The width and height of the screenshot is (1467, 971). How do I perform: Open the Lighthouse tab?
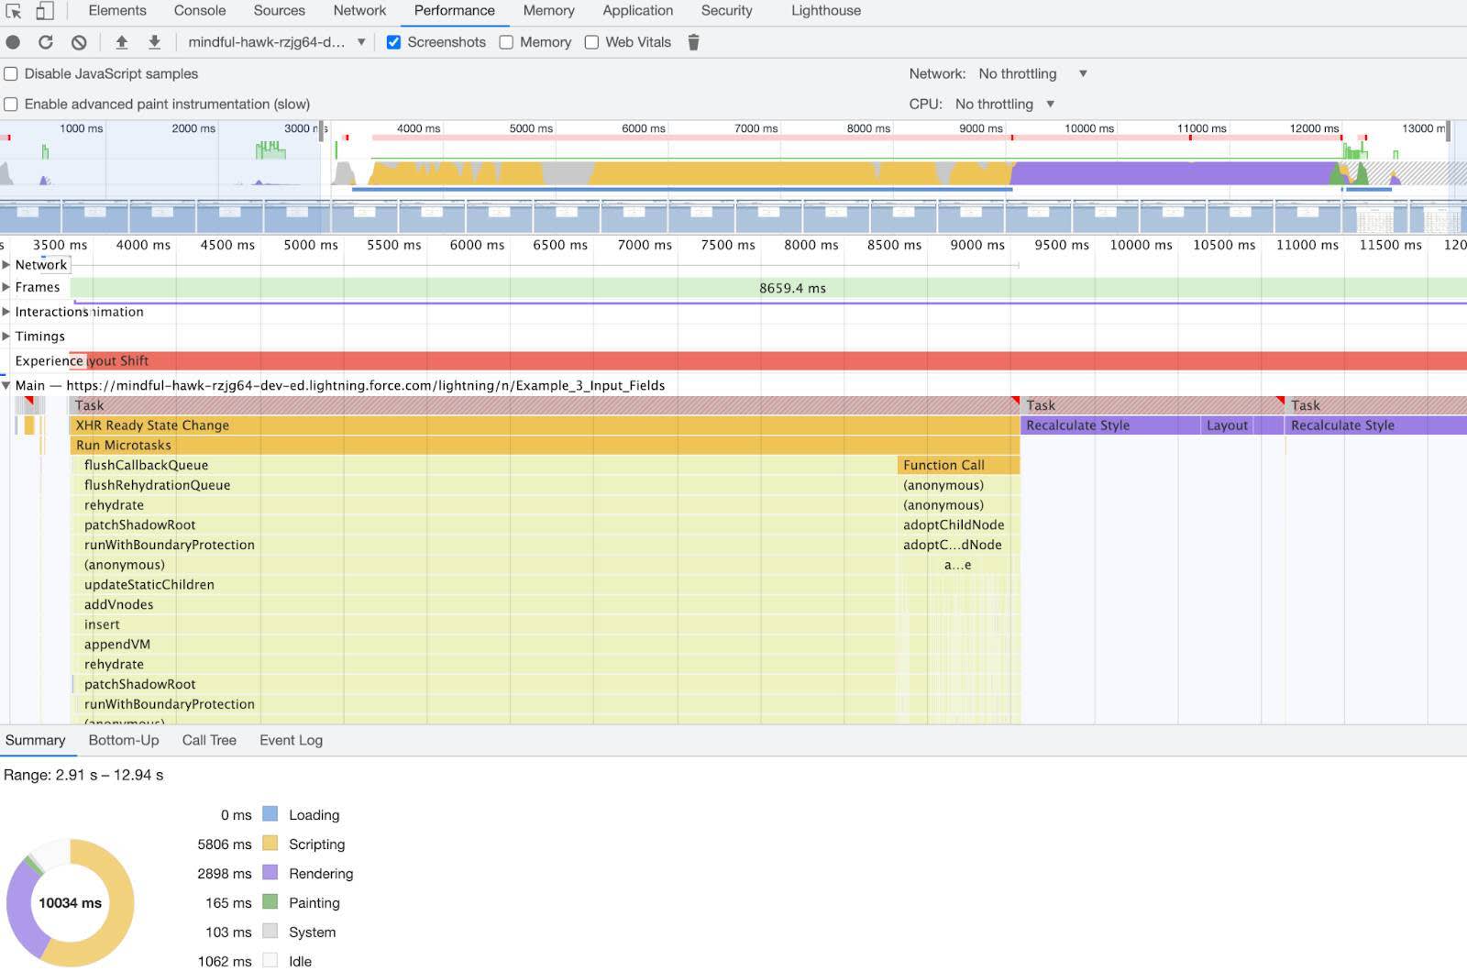pos(826,11)
